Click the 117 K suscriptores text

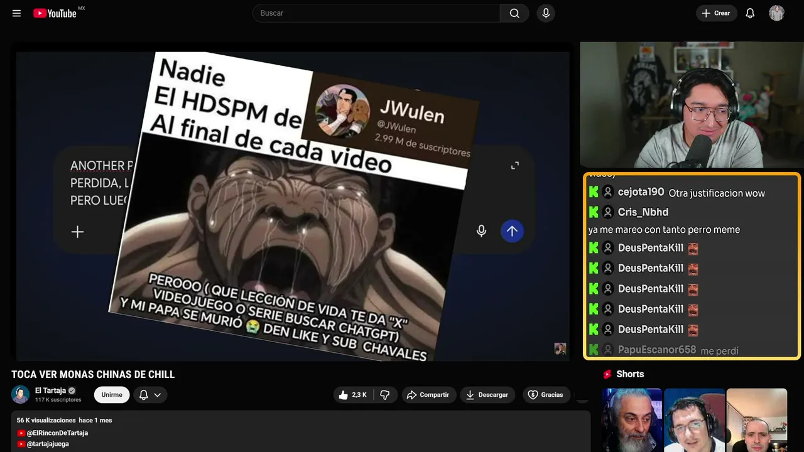58,400
